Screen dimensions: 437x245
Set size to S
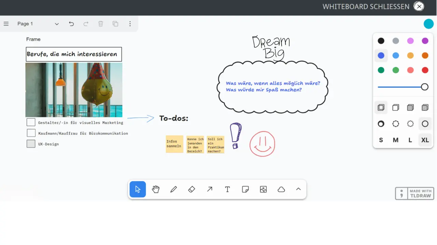click(381, 140)
